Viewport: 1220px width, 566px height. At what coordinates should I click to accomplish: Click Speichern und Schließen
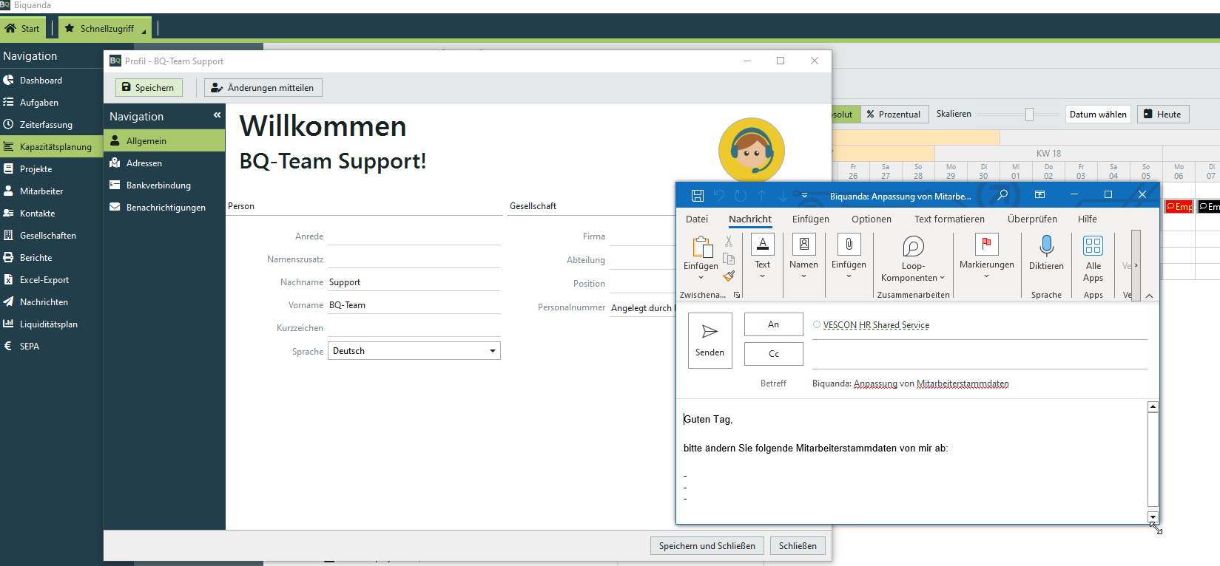[x=707, y=545]
